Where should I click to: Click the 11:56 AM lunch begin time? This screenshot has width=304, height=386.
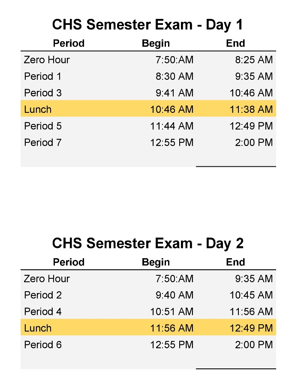click(x=172, y=328)
